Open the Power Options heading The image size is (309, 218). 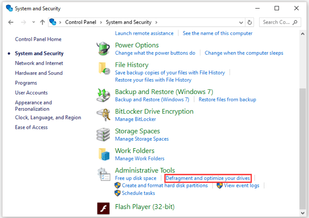pos(137,45)
